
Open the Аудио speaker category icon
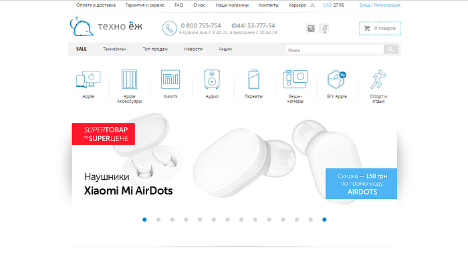click(x=212, y=79)
